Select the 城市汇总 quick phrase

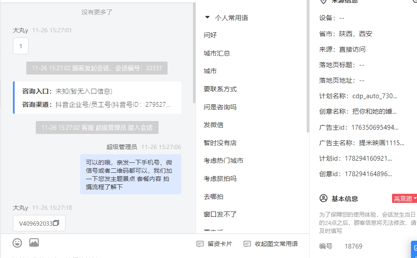[x=217, y=53]
